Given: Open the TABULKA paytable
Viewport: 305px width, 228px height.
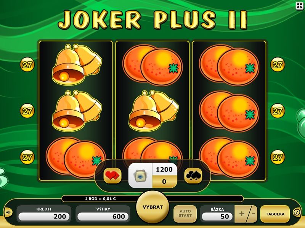Looking at the screenshot, I should [275, 214].
